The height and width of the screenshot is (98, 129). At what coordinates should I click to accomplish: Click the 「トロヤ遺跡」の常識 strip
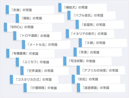[37, 36]
